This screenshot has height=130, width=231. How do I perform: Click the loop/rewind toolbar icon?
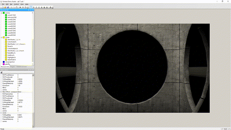(x=26, y=7)
